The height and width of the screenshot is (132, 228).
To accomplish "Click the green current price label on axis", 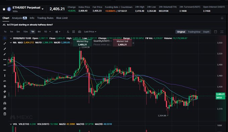I will point(220,96).
